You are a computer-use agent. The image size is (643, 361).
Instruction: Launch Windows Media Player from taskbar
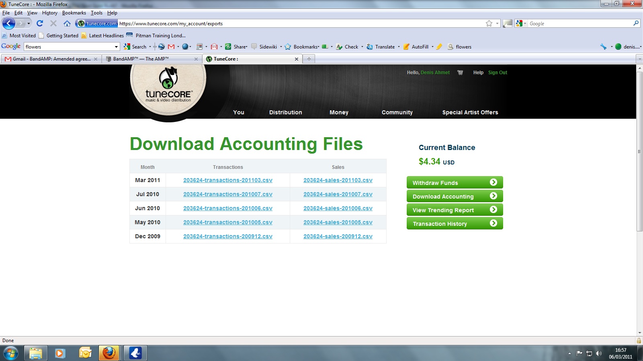click(60, 353)
